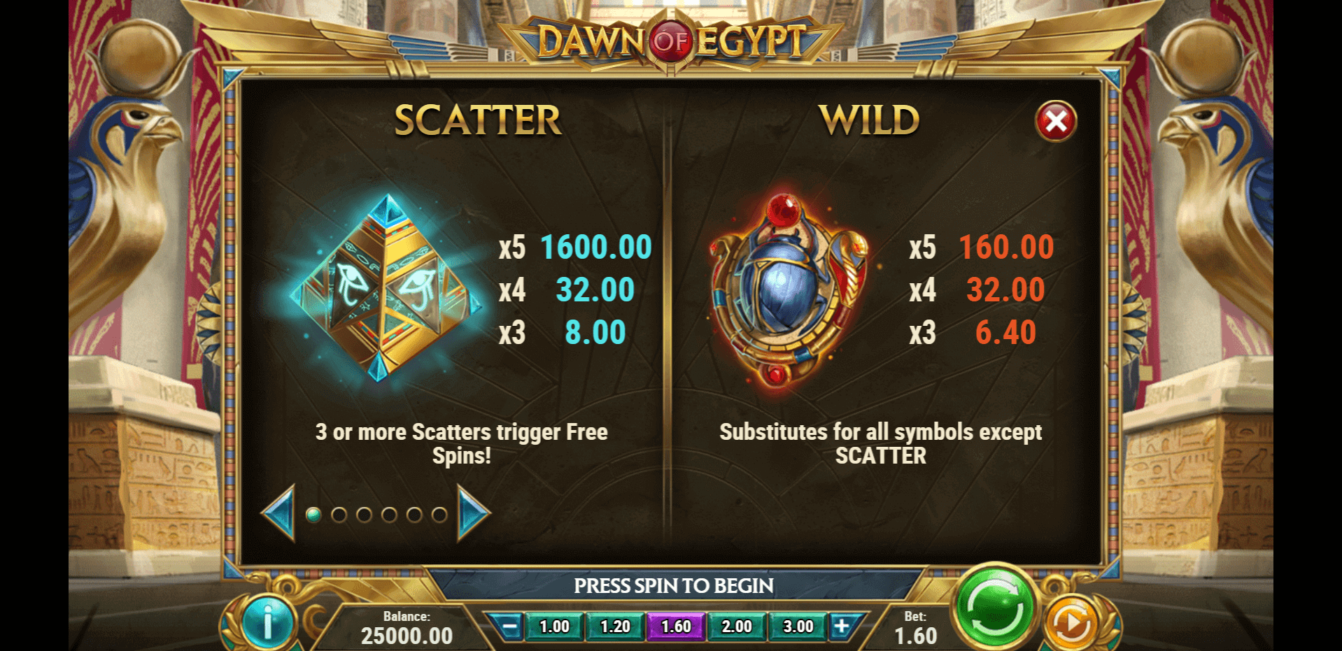Select the 1.00 bet option

pyautogui.click(x=554, y=627)
